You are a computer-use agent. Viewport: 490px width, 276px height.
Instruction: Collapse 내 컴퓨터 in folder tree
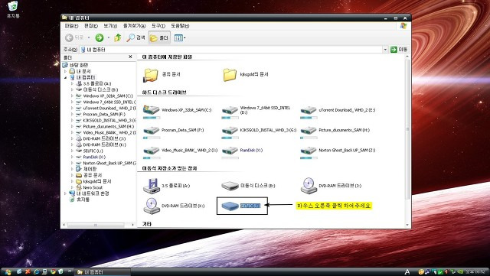pos(66,77)
